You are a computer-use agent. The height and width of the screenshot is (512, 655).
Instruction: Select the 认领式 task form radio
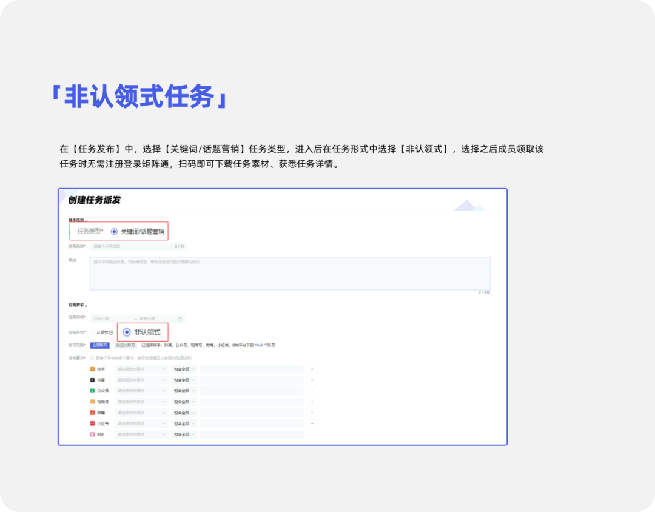92,332
